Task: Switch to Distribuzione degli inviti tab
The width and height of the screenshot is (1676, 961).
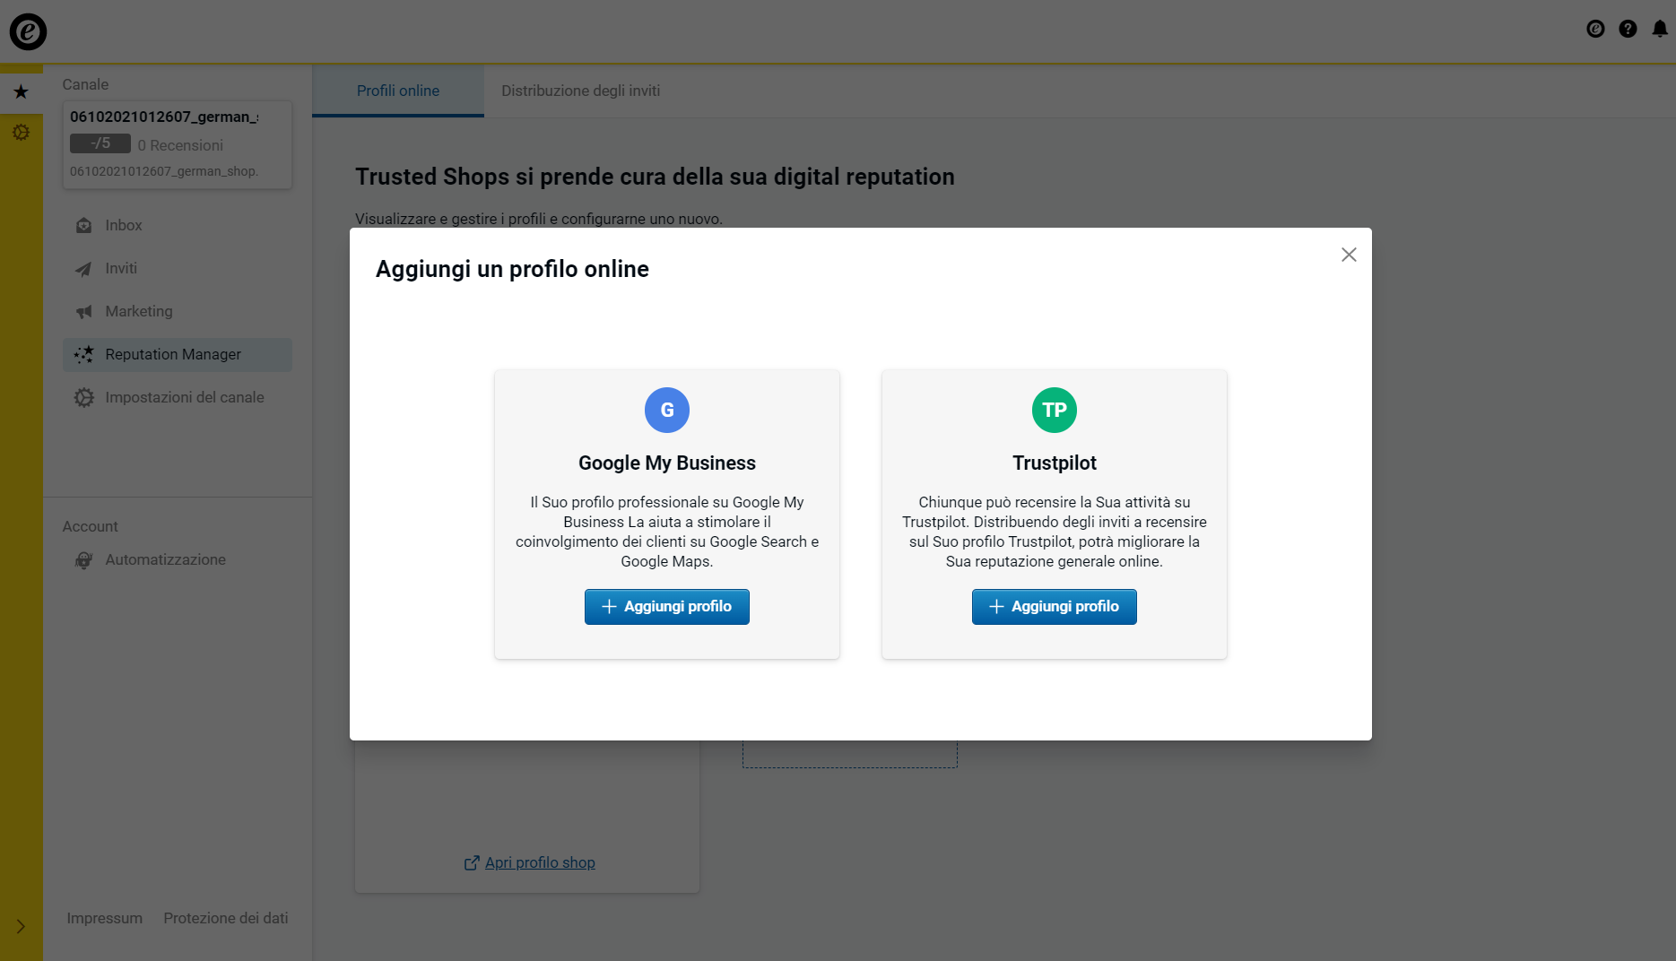Action: pos(580,91)
